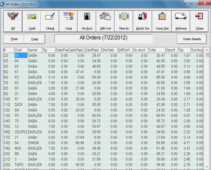Click the Tip column header
211x170 pixels.
pos(49,50)
